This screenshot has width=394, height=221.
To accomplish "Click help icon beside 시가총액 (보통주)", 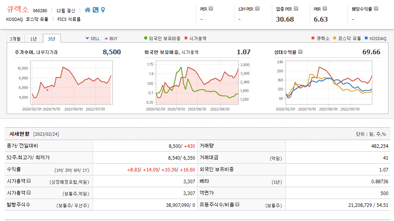I will coord(29,192).
